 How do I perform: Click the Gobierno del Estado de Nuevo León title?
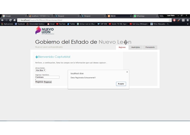83,42
